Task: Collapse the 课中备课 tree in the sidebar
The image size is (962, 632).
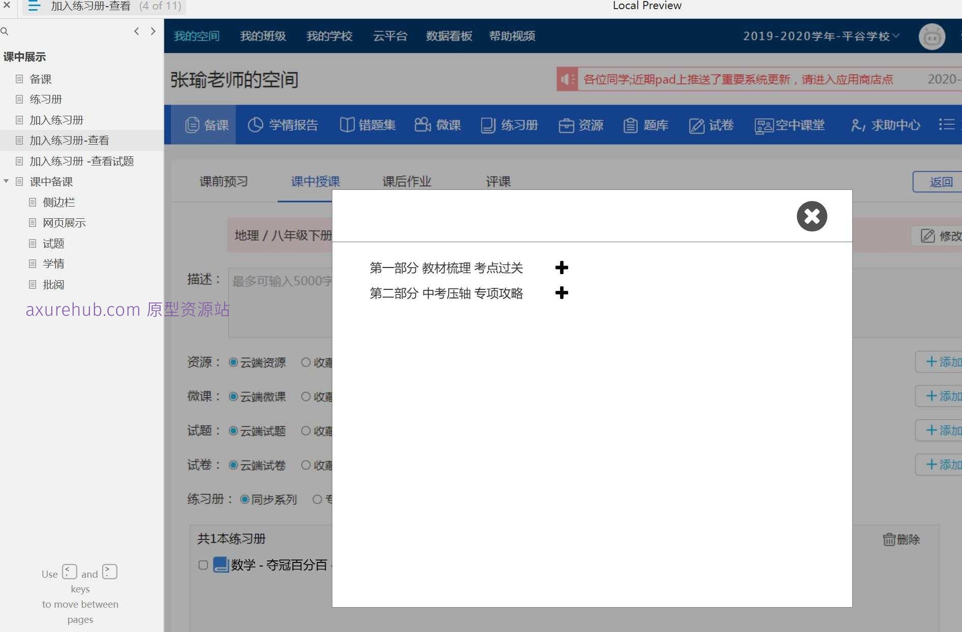Action: click(6, 181)
